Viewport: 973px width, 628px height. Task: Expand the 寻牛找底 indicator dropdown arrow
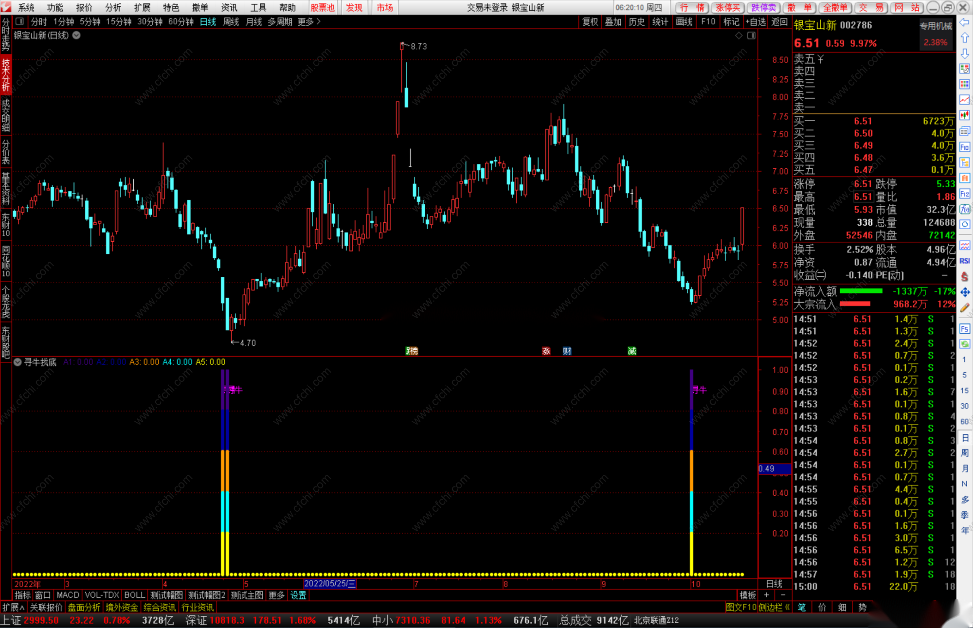click(18, 362)
